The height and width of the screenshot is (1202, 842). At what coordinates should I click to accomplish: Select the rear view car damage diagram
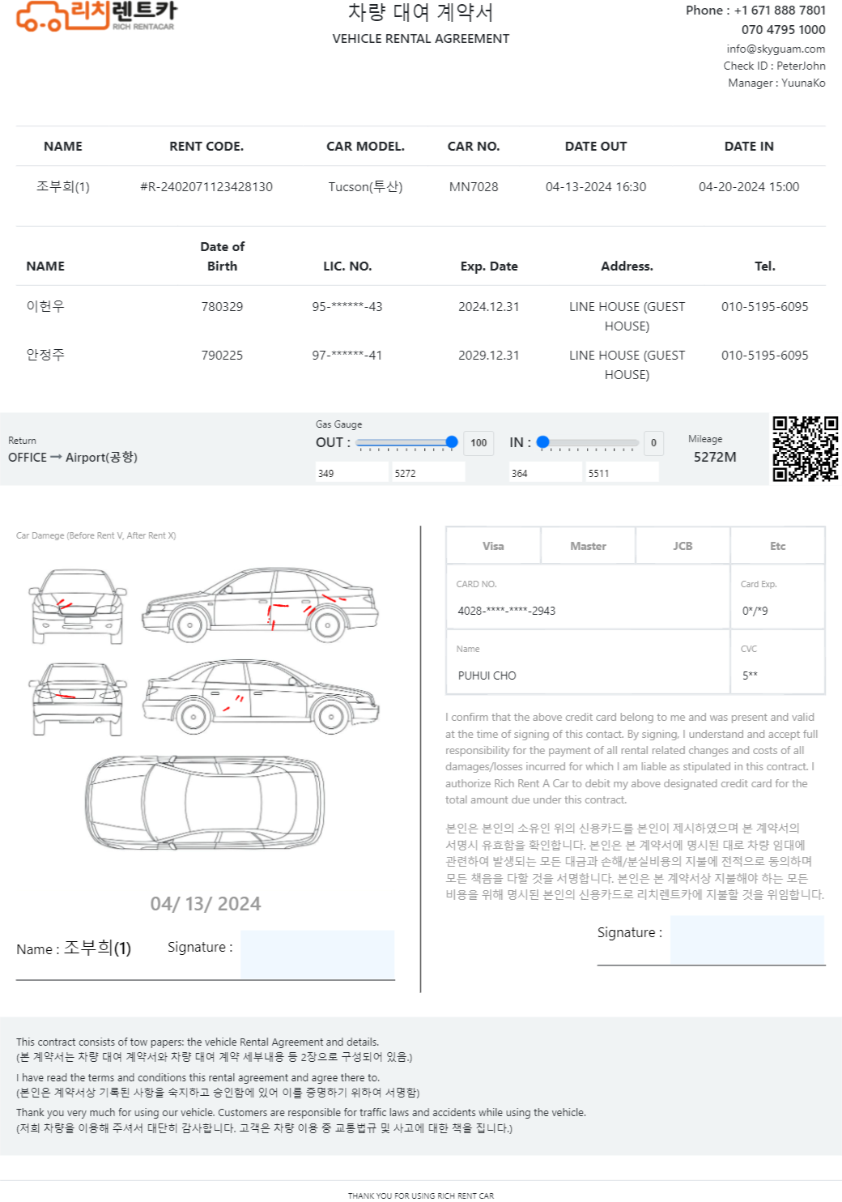[x=78, y=699]
